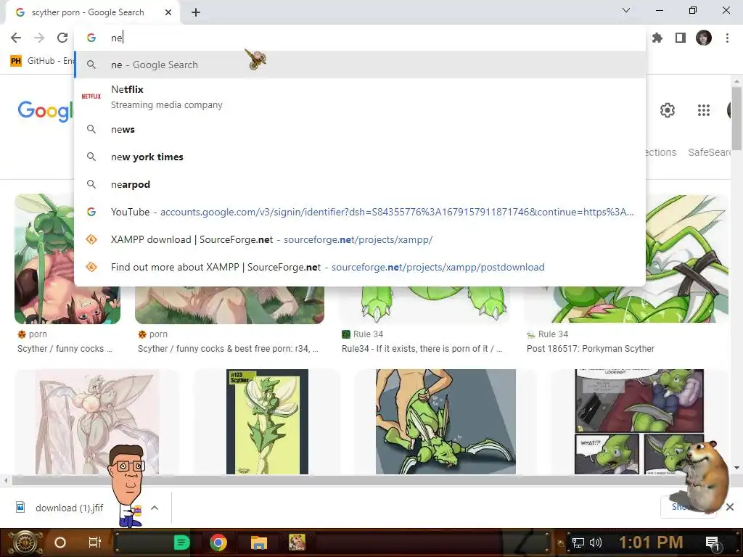The width and height of the screenshot is (743, 557).
Task: Pick the 'new york times' suggestion
Action: 360,157
